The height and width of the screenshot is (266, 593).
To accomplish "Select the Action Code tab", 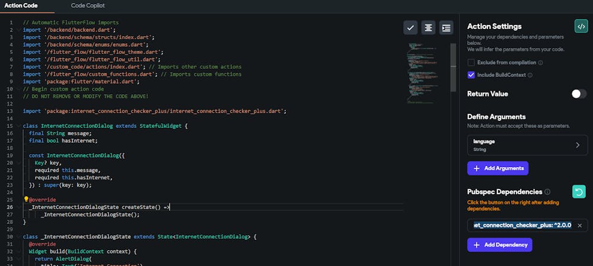I will [x=21, y=5].
